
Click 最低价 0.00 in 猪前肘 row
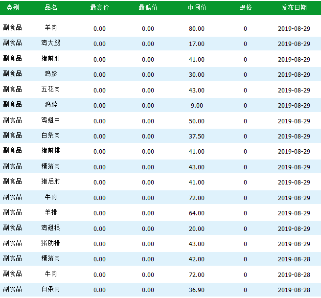click(x=148, y=60)
